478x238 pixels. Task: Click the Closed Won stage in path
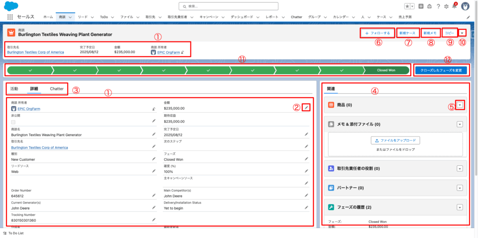click(386, 70)
